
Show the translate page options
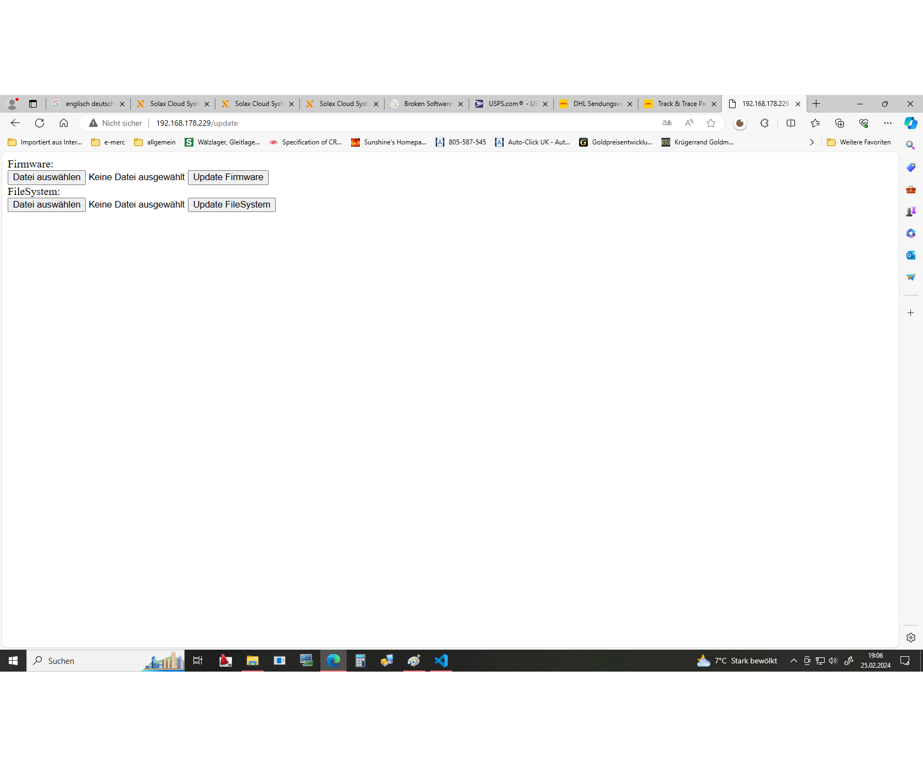[x=667, y=123]
